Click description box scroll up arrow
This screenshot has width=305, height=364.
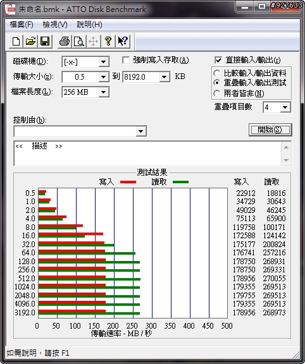tap(287, 147)
